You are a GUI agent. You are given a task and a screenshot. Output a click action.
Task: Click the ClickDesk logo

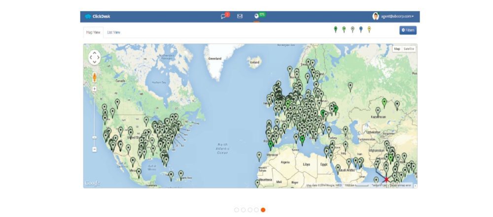point(97,16)
